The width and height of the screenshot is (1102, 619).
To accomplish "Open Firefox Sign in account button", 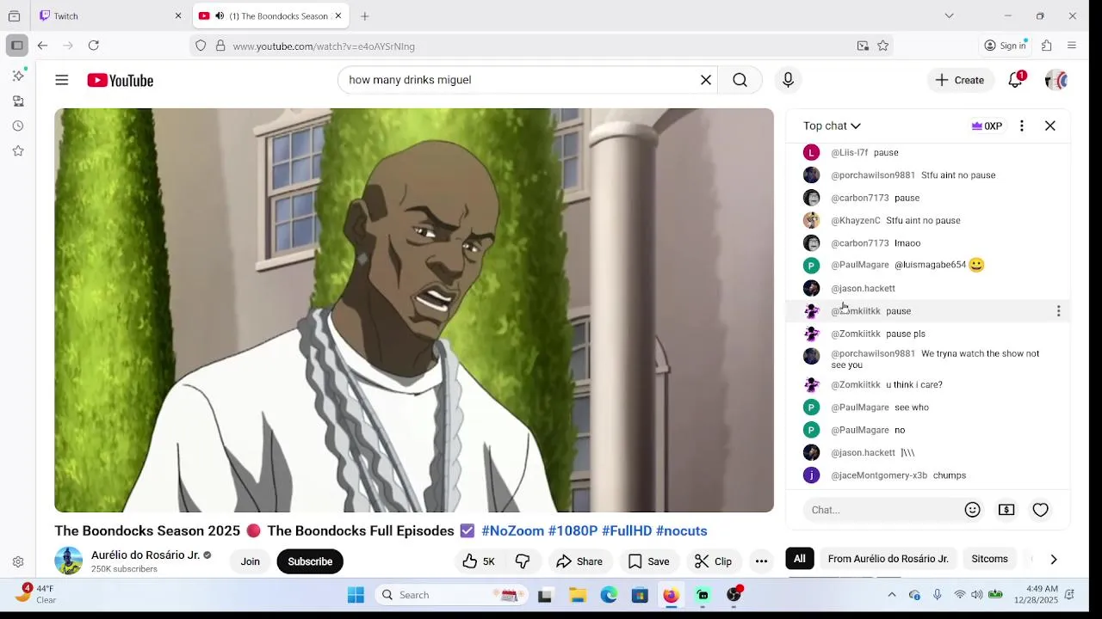I will tap(1006, 46).
